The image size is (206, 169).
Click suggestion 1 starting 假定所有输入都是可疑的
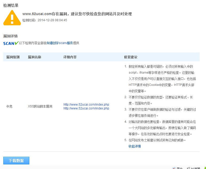160,79
